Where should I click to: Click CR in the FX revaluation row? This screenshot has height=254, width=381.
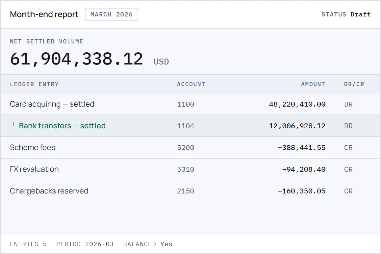tap(348, 169)
